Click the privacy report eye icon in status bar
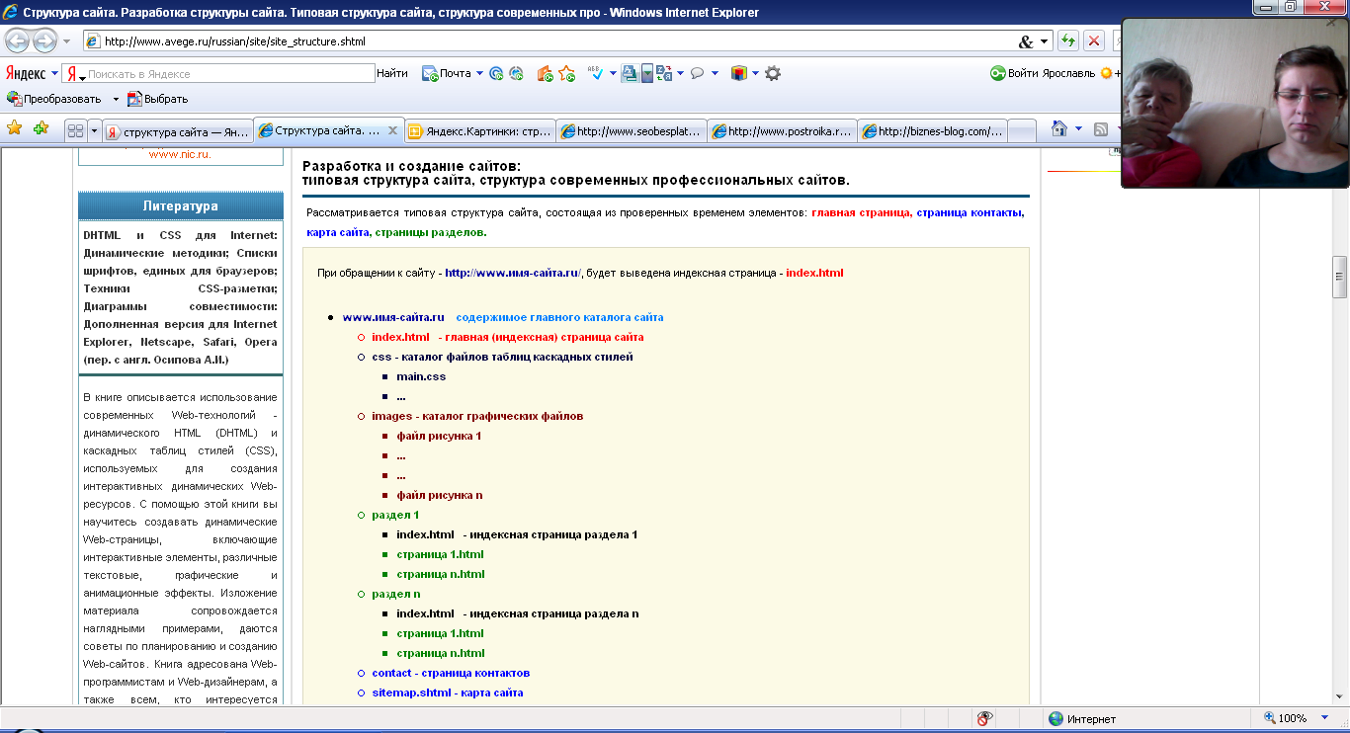 (x=983, y=718)
